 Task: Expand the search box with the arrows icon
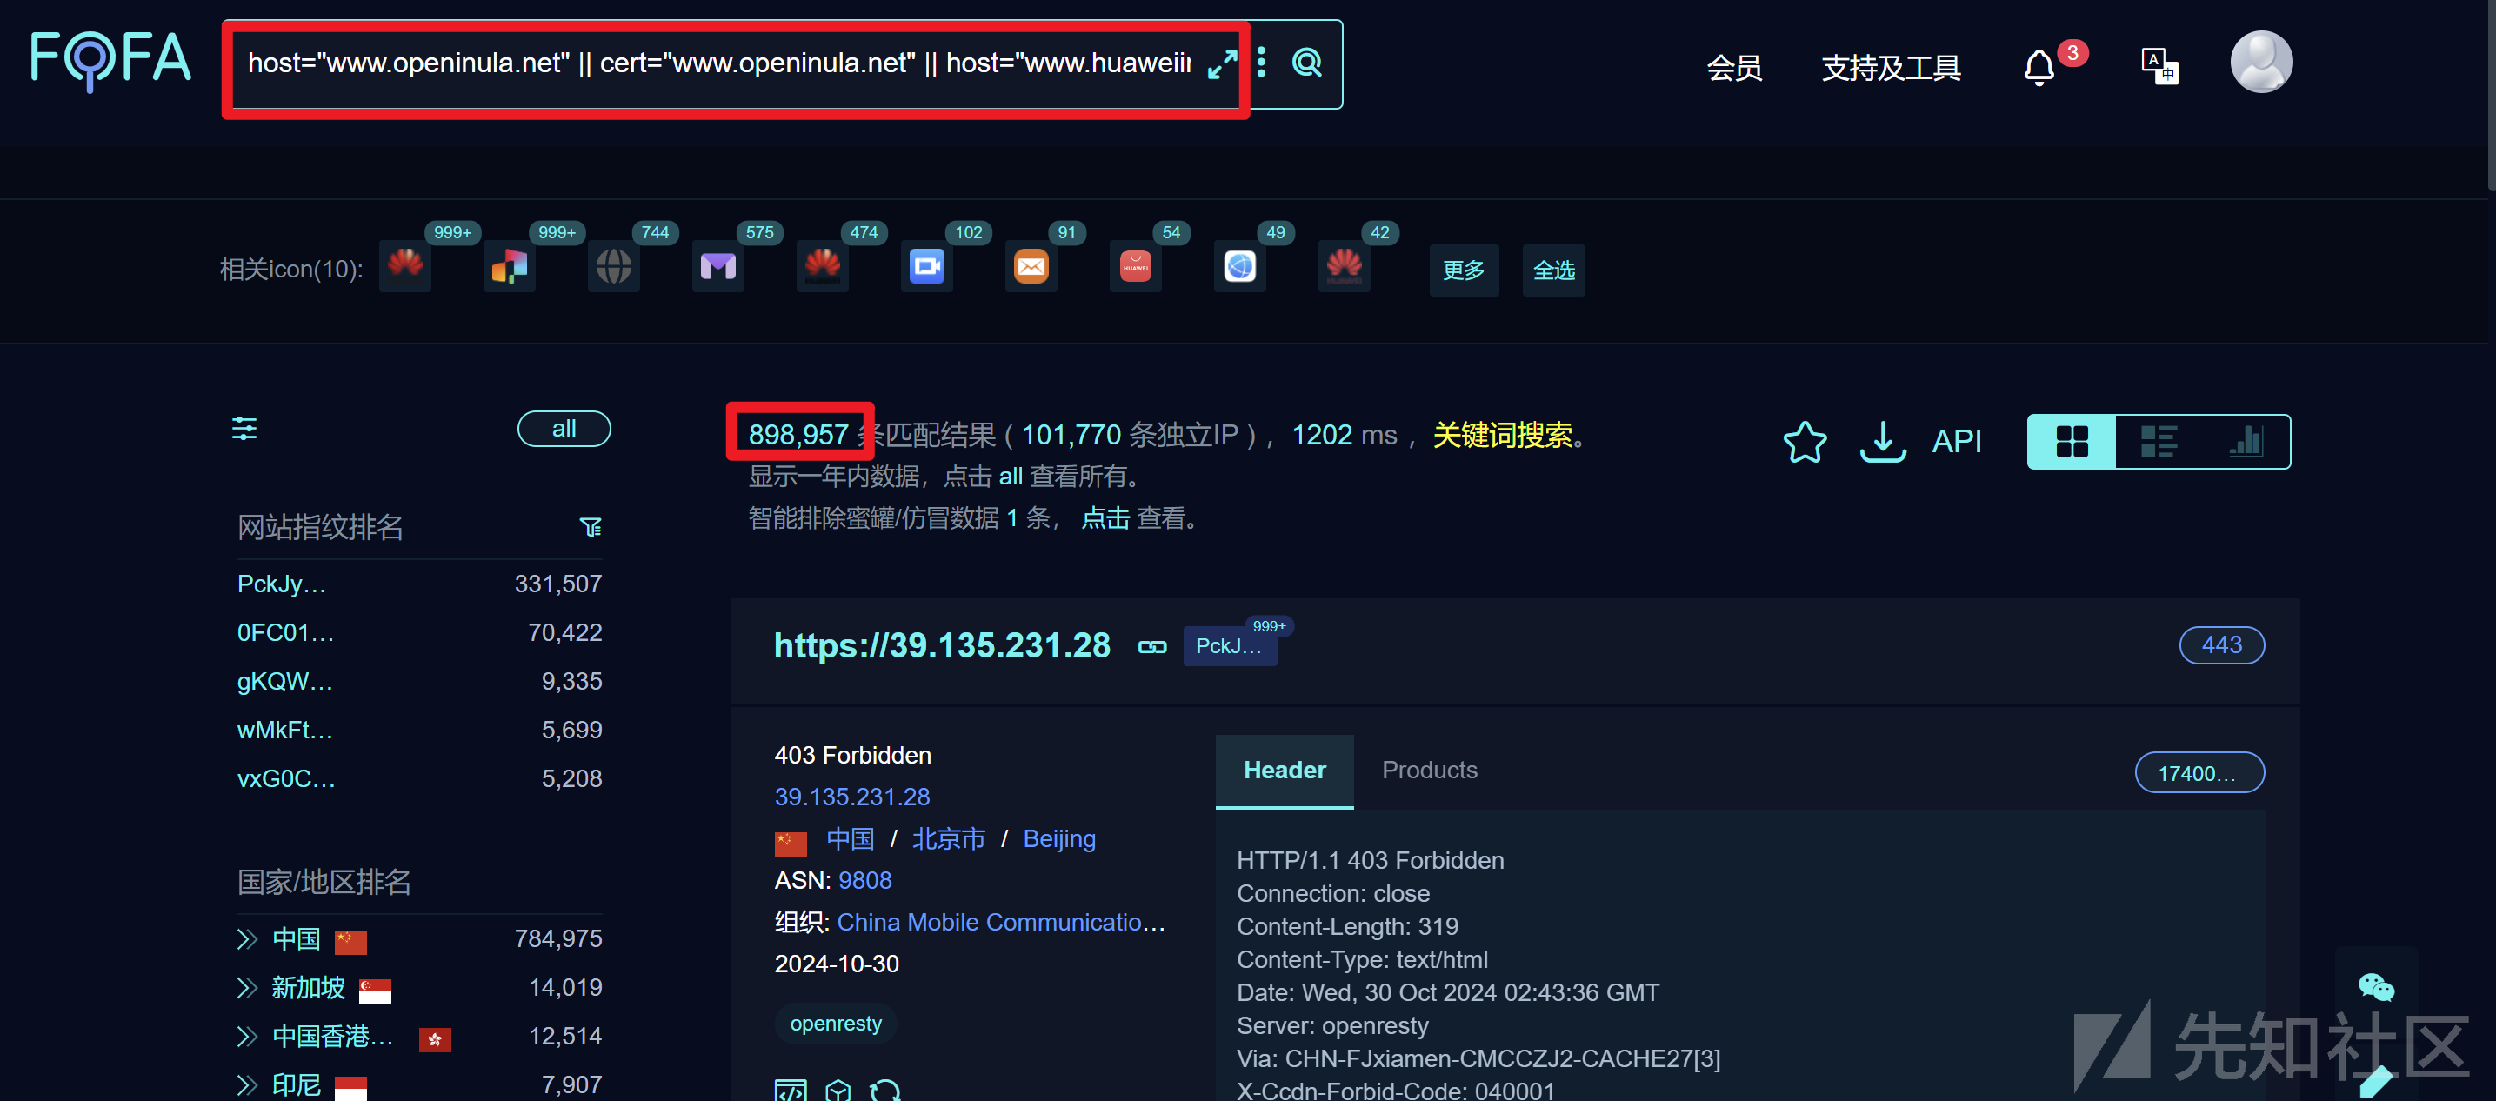pos(1223,64)
